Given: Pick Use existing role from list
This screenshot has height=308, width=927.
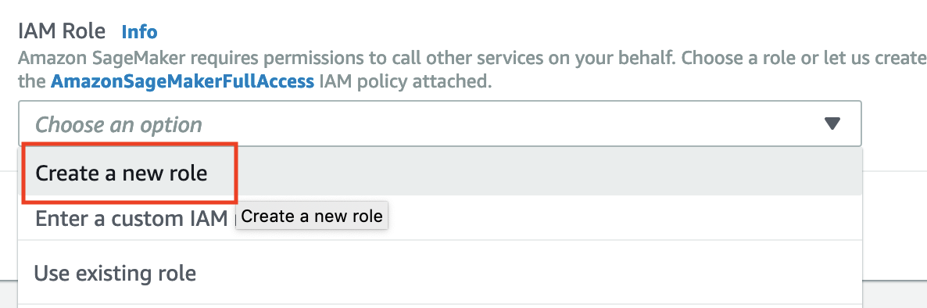Looking at the screenshot, I should pos(440,273).
